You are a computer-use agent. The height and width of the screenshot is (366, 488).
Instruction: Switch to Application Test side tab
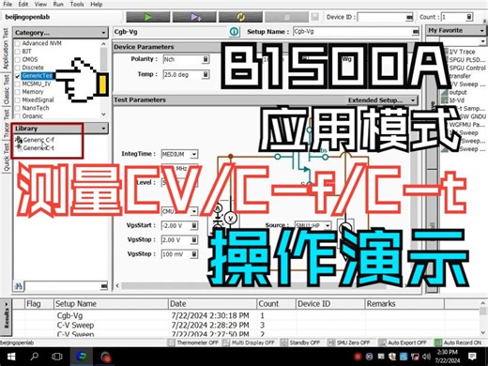click(x=6, y=49)
